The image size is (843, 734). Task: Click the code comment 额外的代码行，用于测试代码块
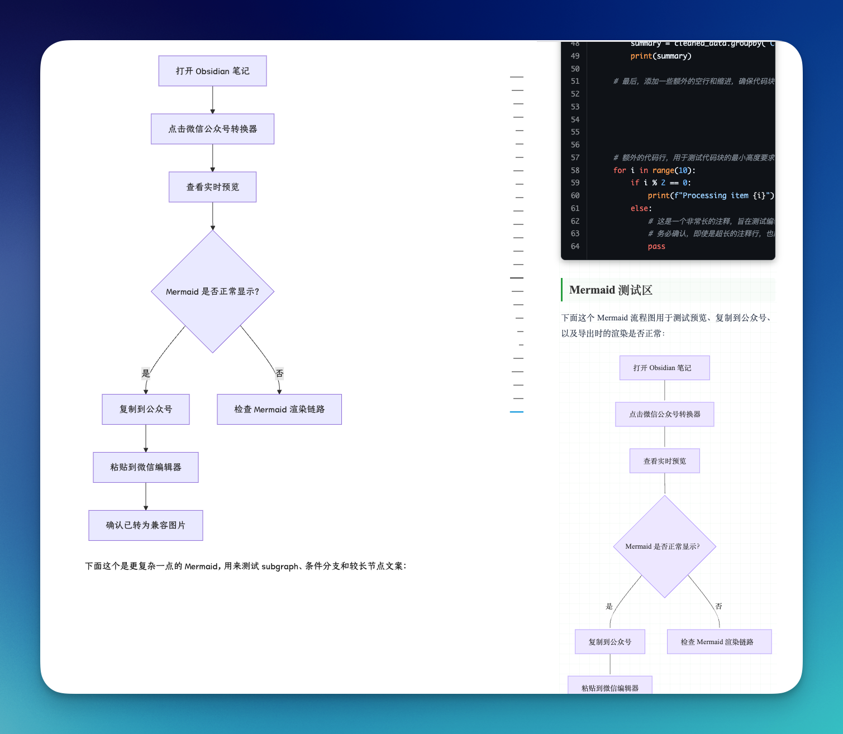pyautogui.click(x=694, y=157)
